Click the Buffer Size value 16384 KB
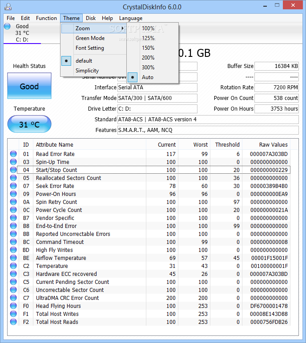Image resolution: width=306 pixels, height=343 pixels. 277,66
